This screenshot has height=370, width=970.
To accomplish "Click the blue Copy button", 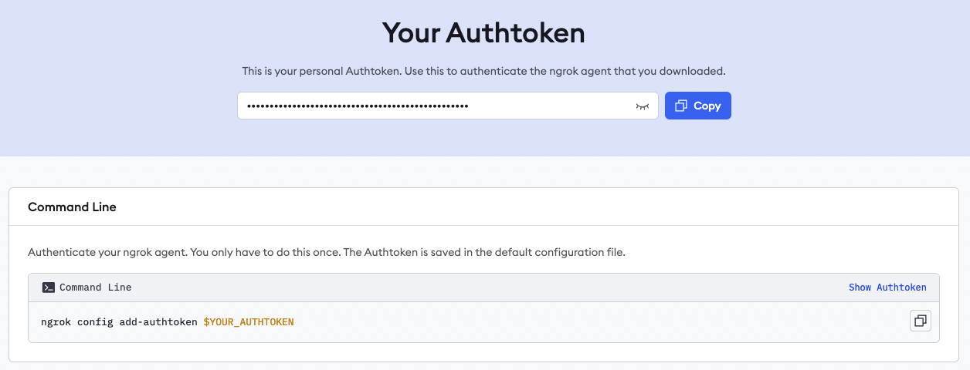I will [x=697, y=106].
